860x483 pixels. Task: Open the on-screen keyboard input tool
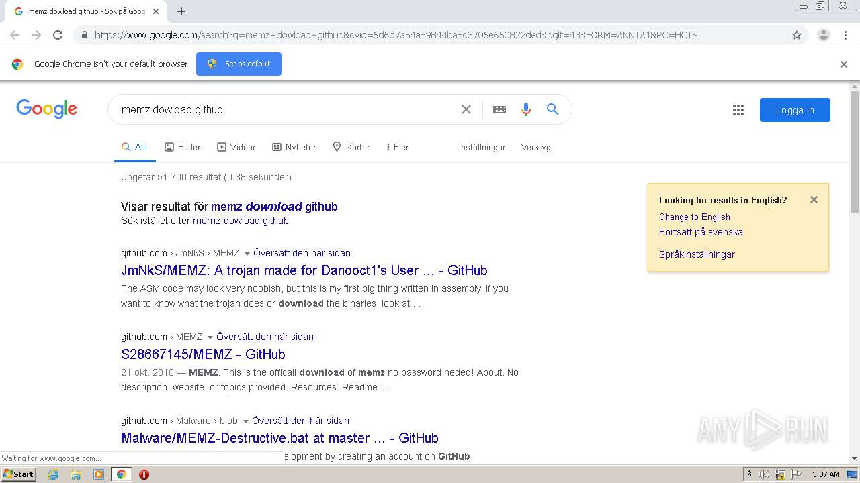(499, 109)
